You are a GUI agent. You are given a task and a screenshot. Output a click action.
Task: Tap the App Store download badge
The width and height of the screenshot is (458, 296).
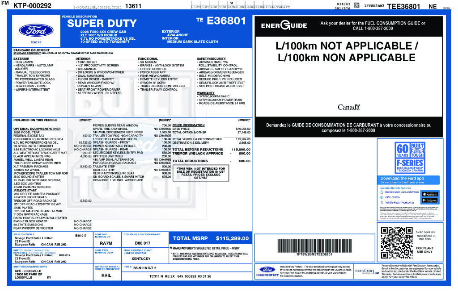430,194
